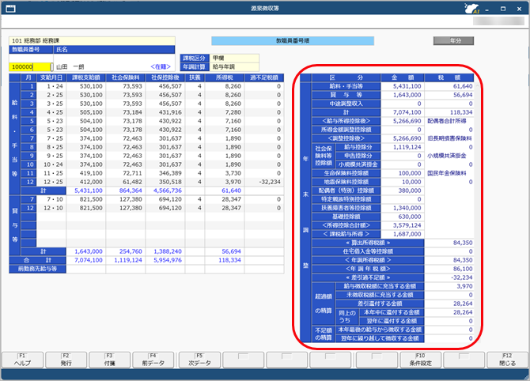Click grand total 7,074,100 in 合計 row
The image size is (530, 381).
click(86, 260)
